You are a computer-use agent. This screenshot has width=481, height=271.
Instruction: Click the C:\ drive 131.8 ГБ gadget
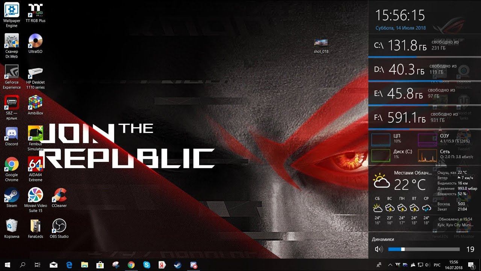click(425, 45)
